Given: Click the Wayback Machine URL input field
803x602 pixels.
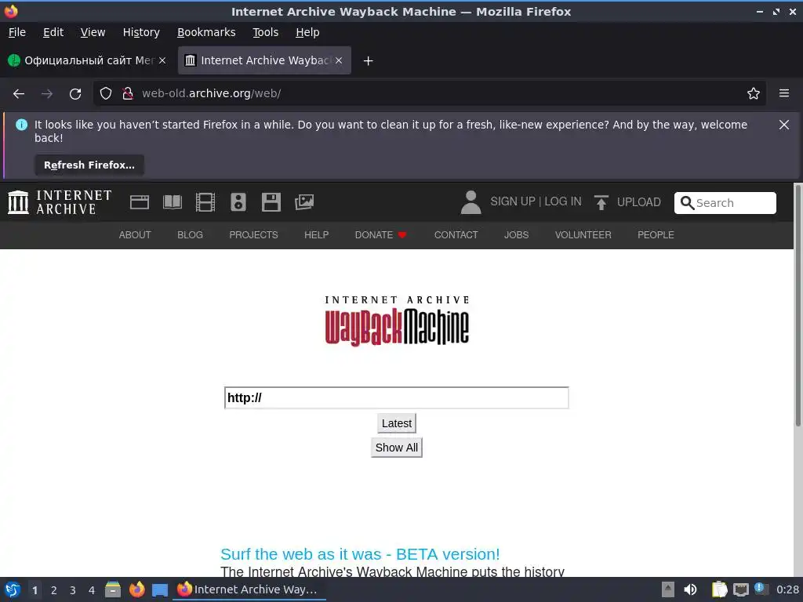Looking at the screenshot, I should [396, 397].
